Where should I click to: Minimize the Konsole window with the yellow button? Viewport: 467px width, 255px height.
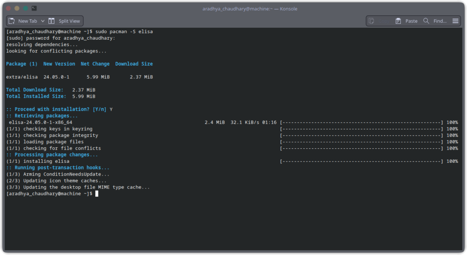click(x=17, y=8)
